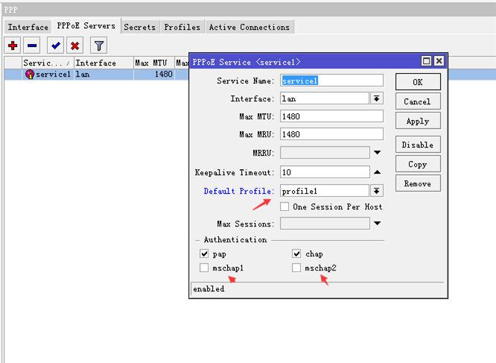496x363 pixels.
Task: Uncheck the pap authentication checkbox
Action: tap(204, 254)
